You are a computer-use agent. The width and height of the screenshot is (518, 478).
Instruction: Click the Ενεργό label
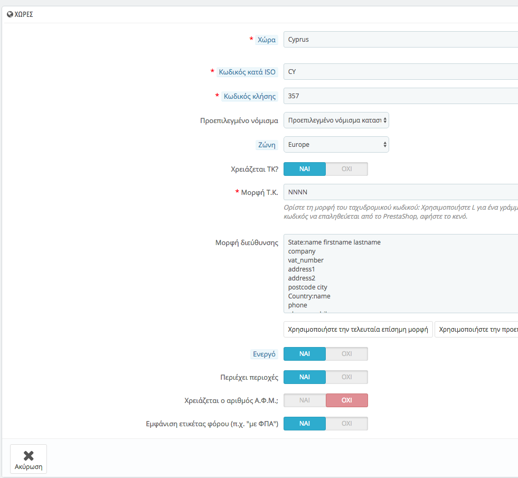264,354
